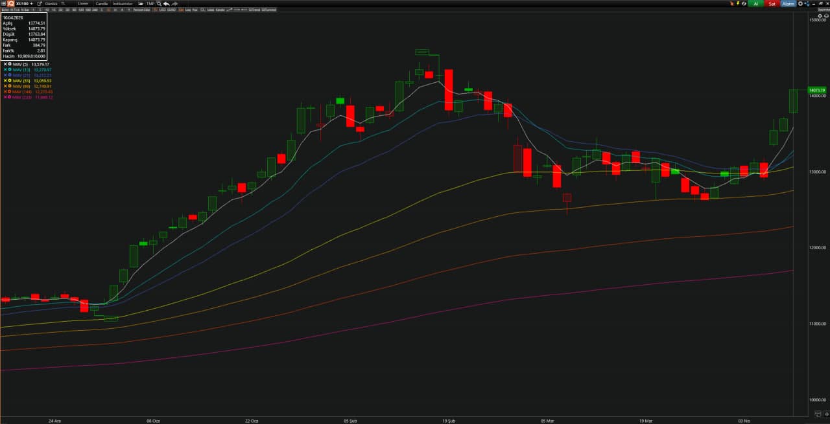This screenshot has height=424, width=830.
Task: Click the pop-out icon beside XU100 symbol
Action: point(40,4)
